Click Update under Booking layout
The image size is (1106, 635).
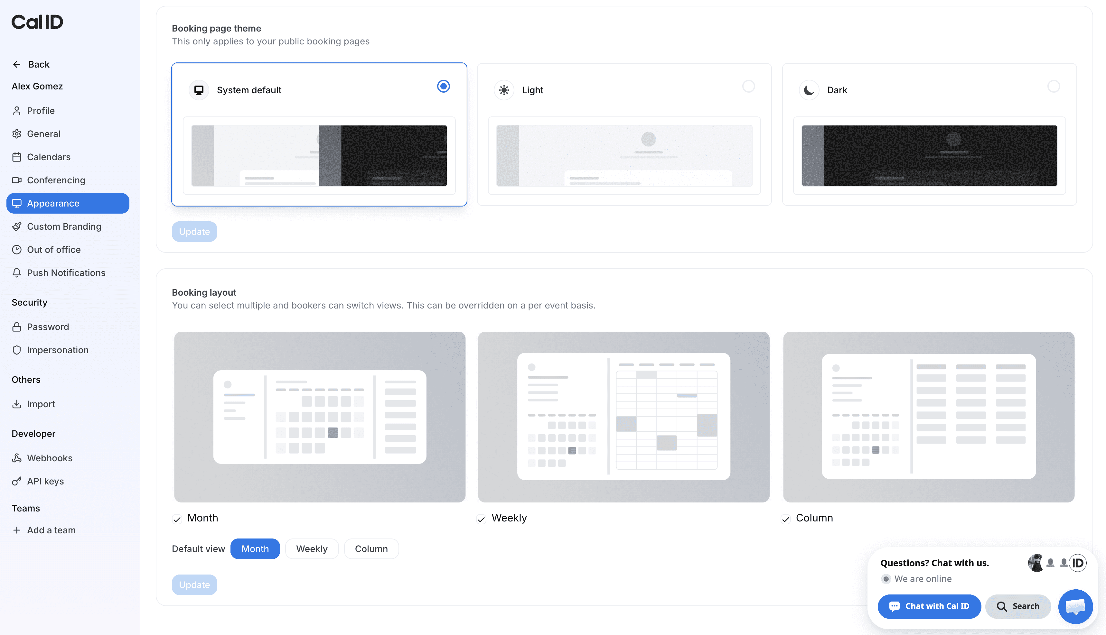(x=194, y=584)
